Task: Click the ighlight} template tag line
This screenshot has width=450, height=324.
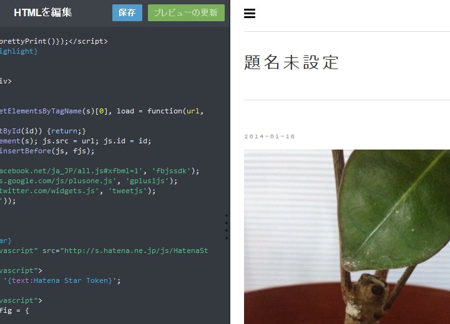Action: click(19, 51)
